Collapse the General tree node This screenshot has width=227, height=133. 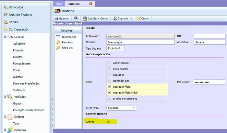click(5, 37)
